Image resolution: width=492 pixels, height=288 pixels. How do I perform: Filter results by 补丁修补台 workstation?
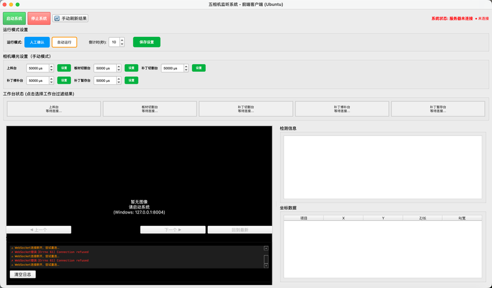click(342, 109)
